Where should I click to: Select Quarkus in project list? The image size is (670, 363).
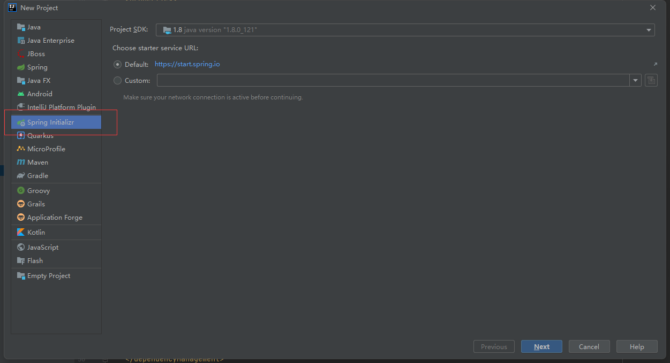pos(56,135)
